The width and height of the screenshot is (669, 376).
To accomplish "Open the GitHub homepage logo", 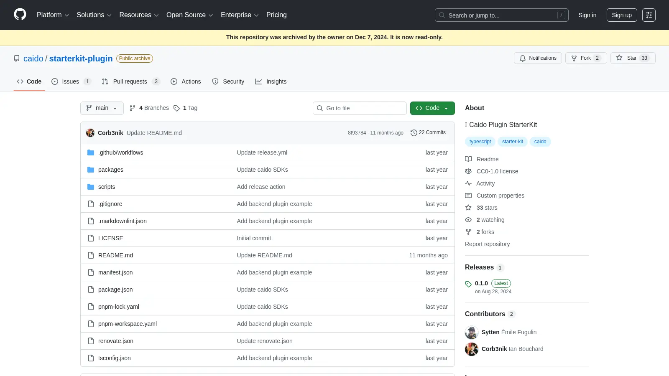I will [20, 15].
